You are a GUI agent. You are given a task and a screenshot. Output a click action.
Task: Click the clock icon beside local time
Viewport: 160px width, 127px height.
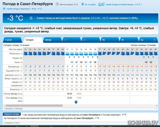[x=57, y=4]
